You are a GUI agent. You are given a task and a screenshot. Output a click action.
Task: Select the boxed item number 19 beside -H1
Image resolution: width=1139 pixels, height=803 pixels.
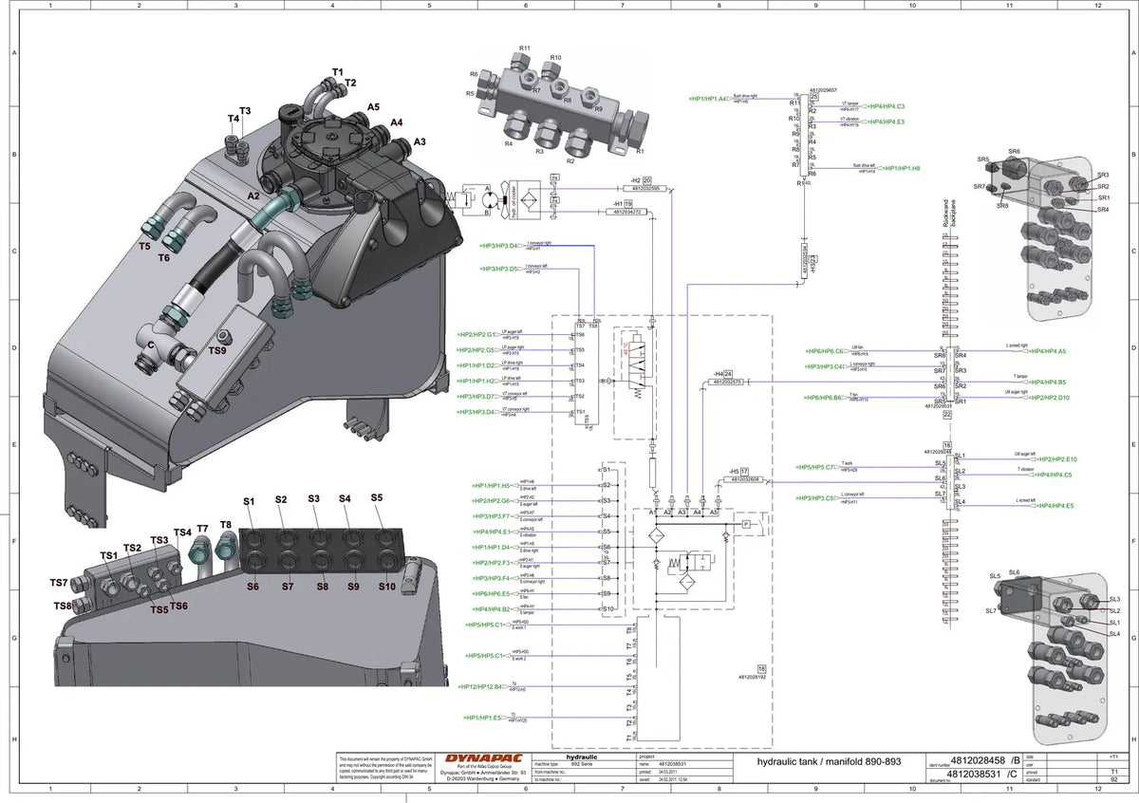628,204
